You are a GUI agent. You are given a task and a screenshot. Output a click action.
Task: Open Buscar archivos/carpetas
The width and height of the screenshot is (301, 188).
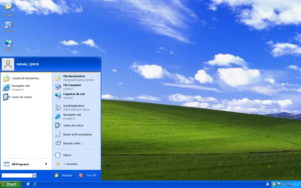coord(78,134)
